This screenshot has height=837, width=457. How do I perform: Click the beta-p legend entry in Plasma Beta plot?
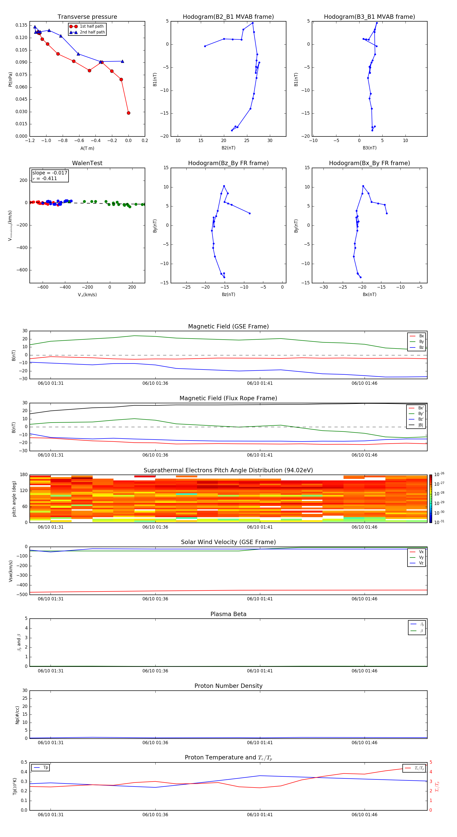pyautogui.click(x=417, y=624)
